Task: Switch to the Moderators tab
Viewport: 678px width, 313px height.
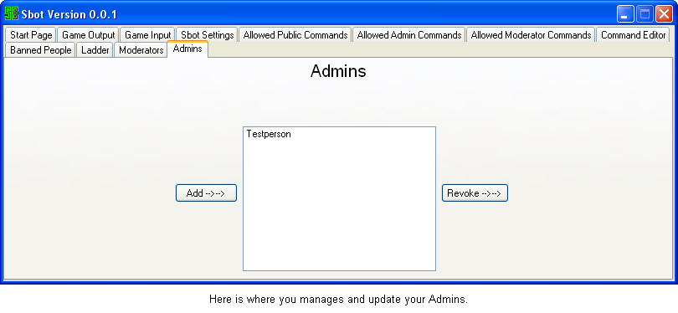Action: [x=141, y=50]
